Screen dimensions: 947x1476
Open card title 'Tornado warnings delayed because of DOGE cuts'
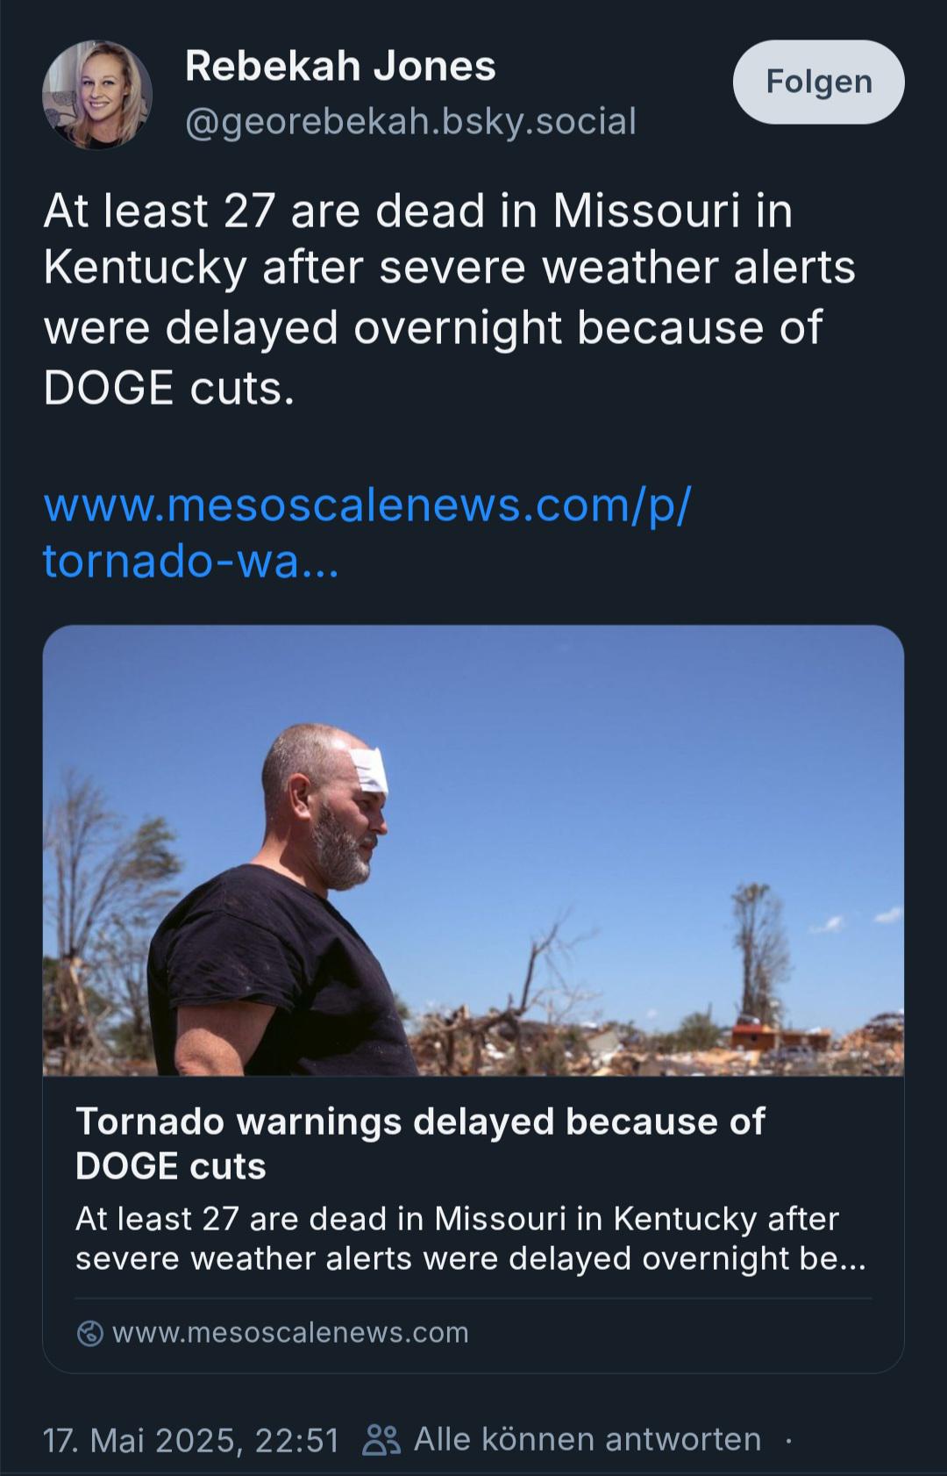click(420, 1143)
